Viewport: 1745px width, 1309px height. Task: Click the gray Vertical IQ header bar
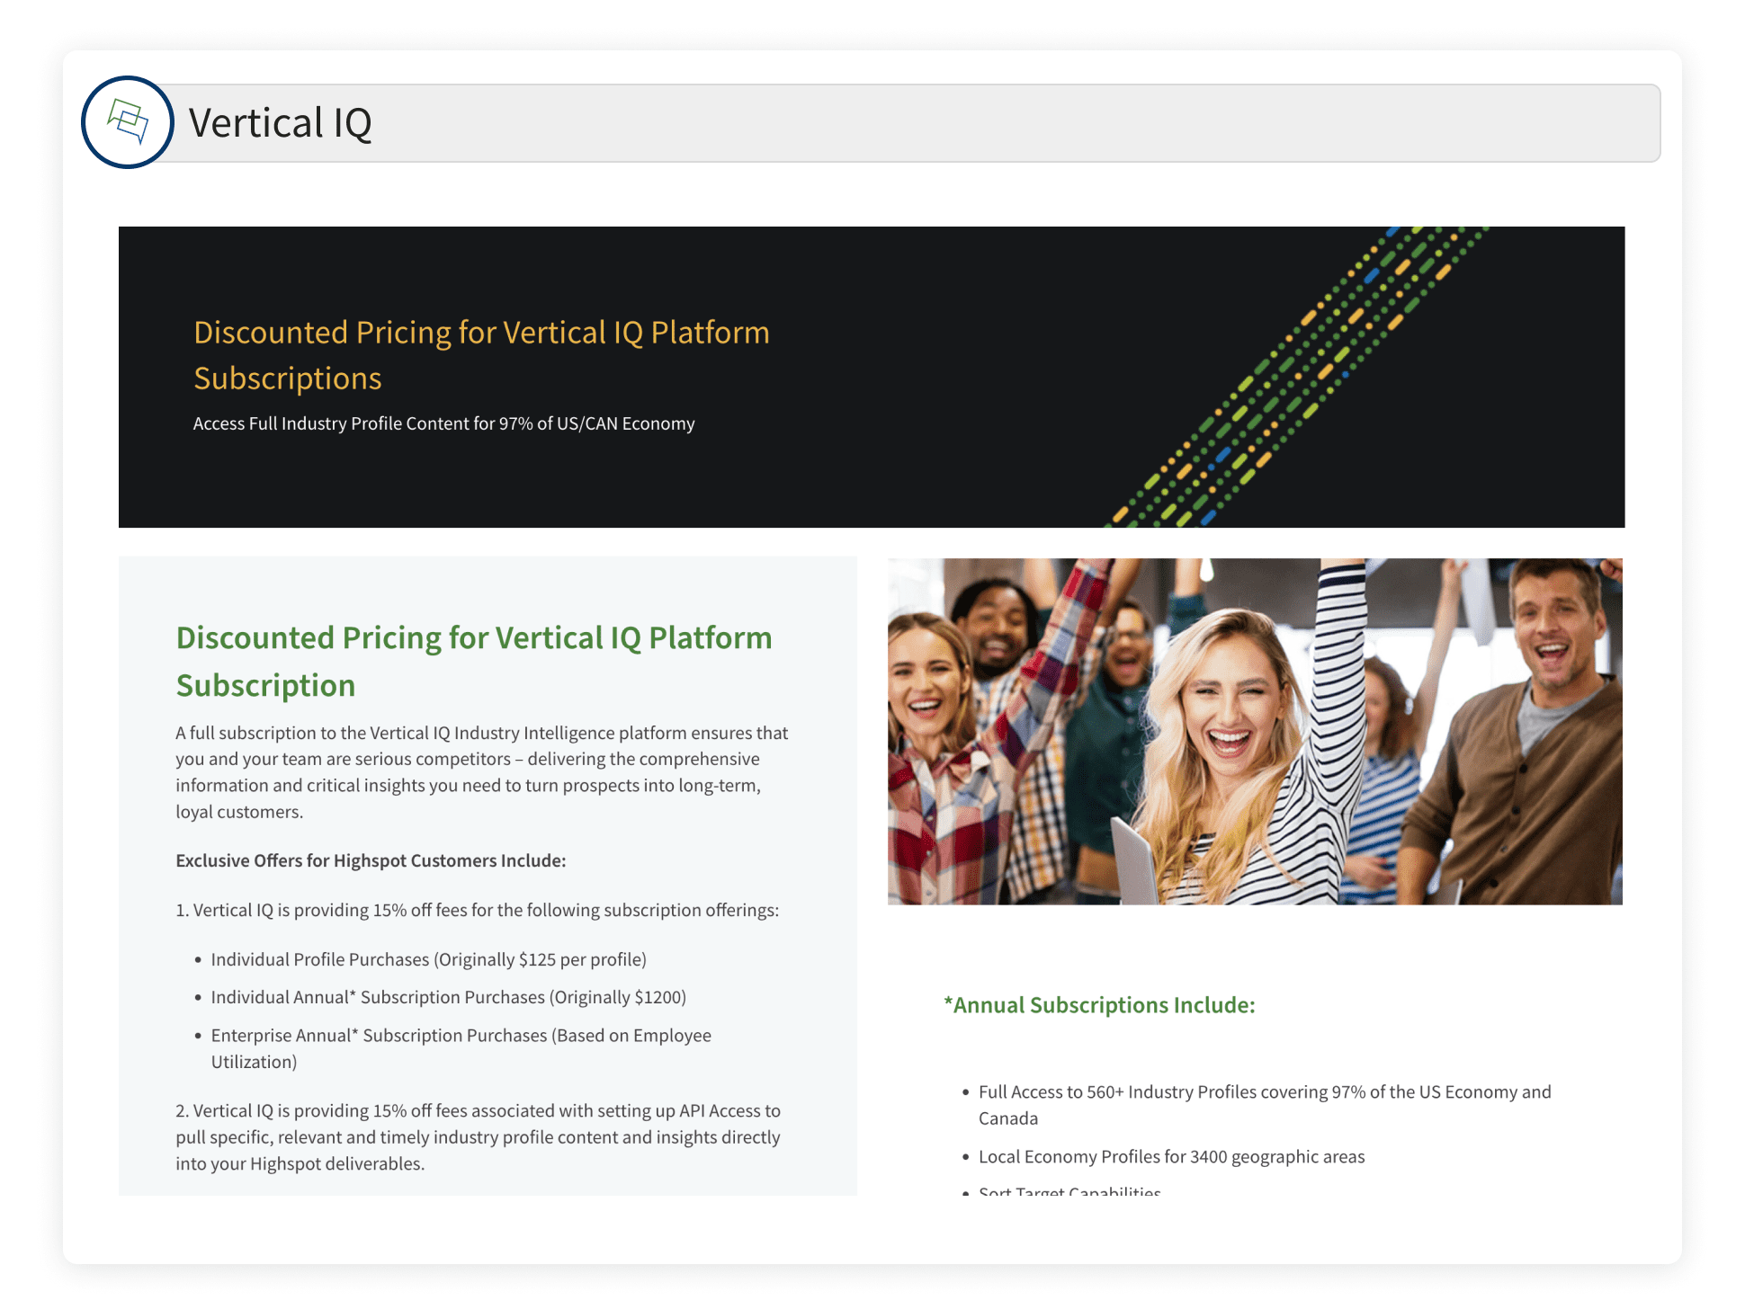[989, 123]
